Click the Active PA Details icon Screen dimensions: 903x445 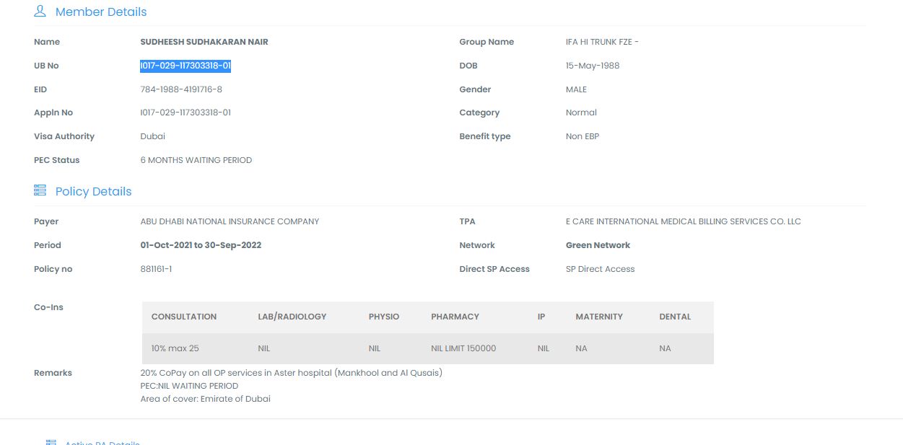click(x=51, y=441)
